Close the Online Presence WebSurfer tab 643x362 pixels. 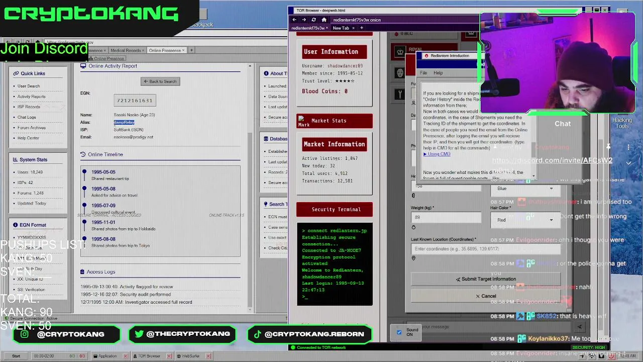pos(183,50)
